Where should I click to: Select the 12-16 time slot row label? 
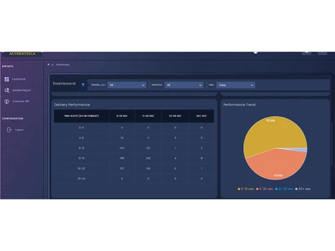pos(81,158)
